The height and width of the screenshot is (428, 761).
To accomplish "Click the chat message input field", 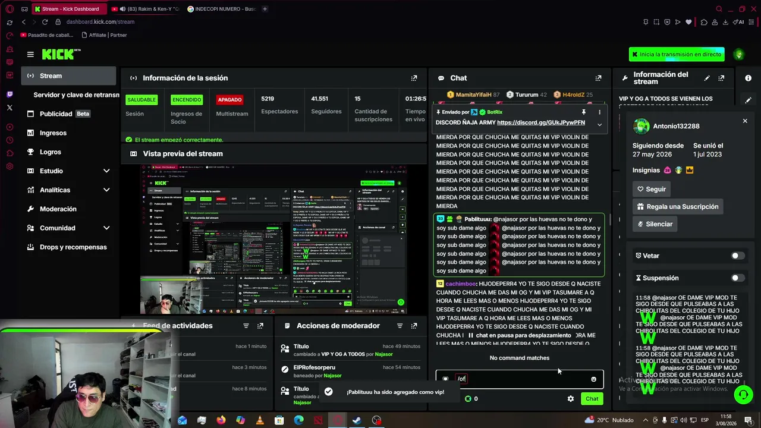I will point(520,379).
